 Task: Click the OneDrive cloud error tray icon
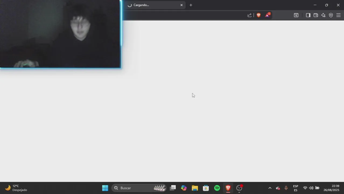coord(278,188)
